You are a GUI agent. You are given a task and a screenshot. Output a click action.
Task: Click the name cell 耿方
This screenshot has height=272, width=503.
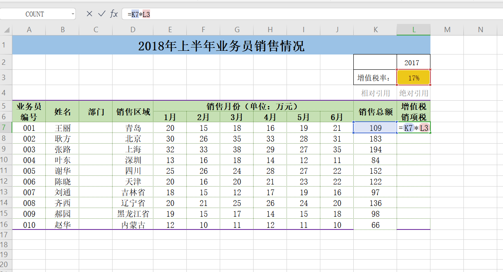point(62,139)
